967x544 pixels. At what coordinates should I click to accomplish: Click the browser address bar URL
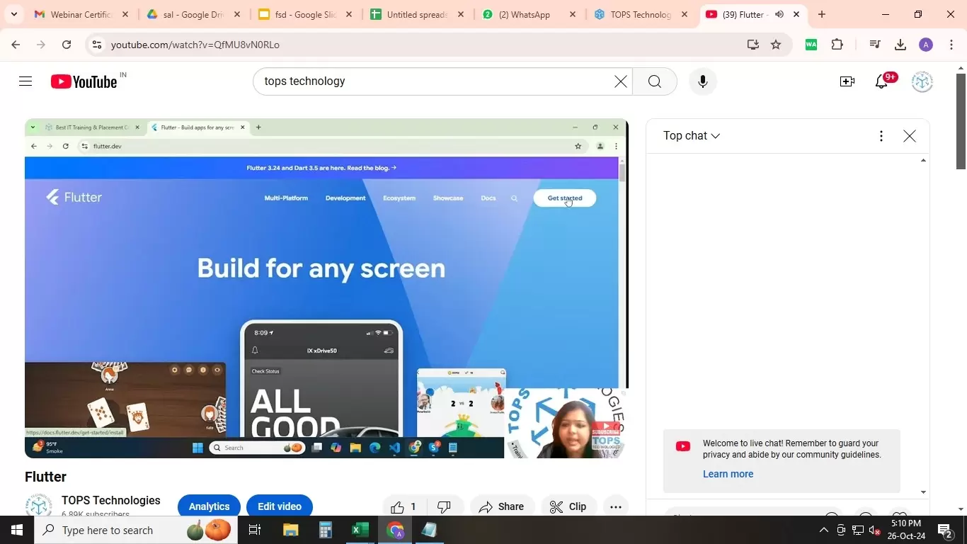click(195, 45)
